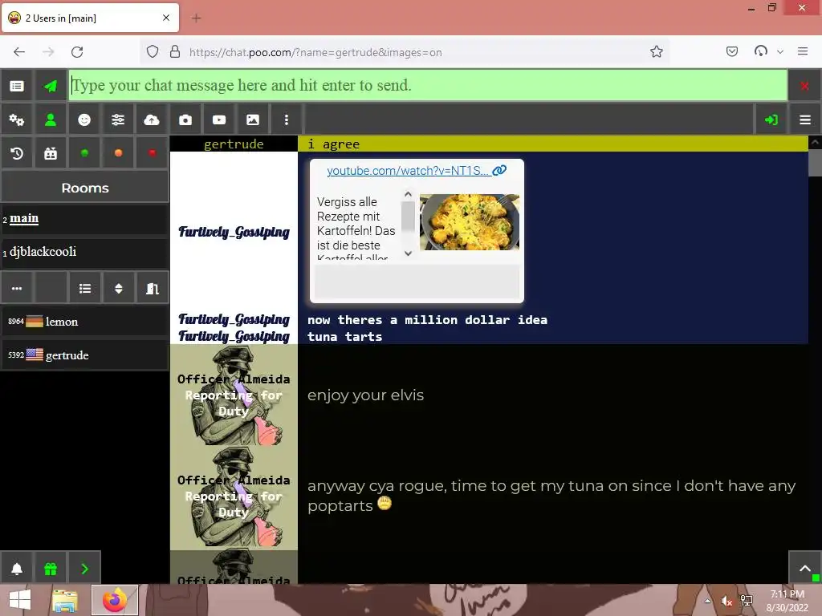Viewport: 822px width, 616px height.
Task: Select user gertrude in user list
Action: (85, 355)
